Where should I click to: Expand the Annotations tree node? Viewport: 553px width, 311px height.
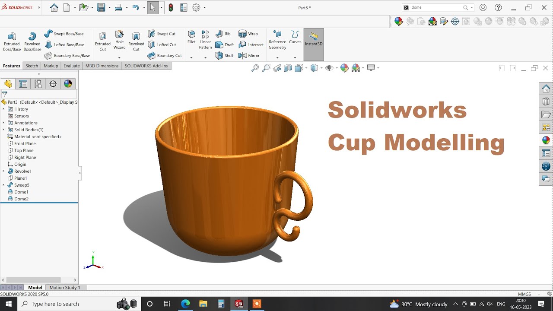point(3,123)
